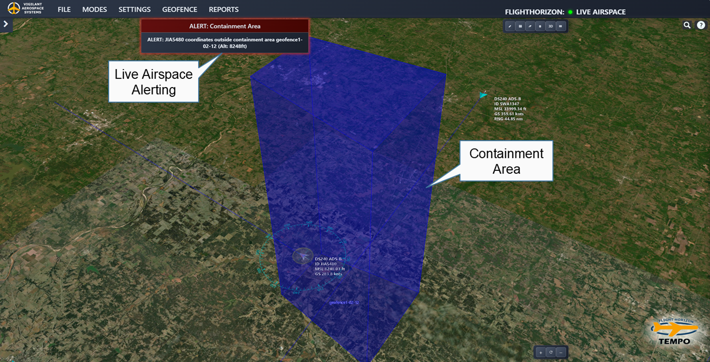Image resolution: width=710 pixels, height=362 pixels.
Task: Reset the map view rotation
Action: tap(551, 352)
